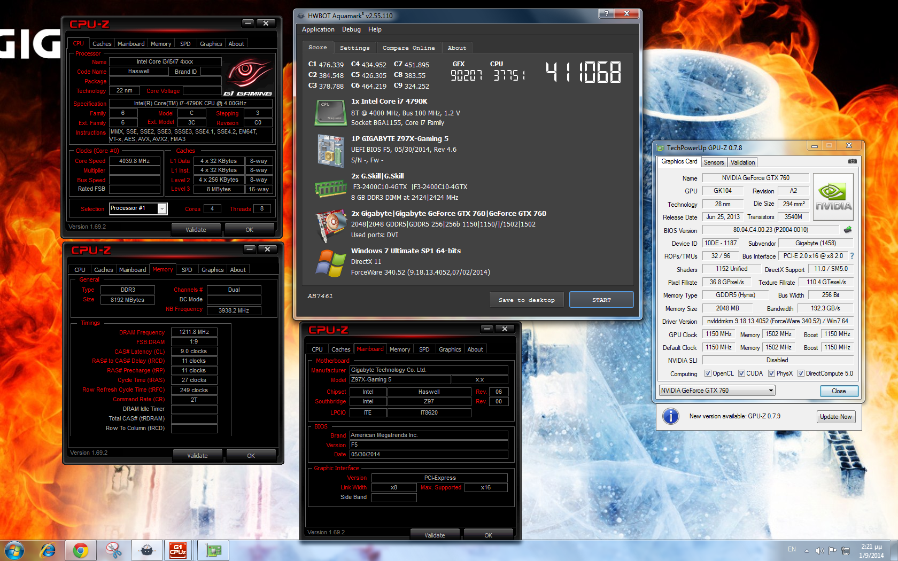The width and height of the screenshot is (898, 561).
Task: Click the GPU-Z screenshot camera icon
Action: point(853,161)
